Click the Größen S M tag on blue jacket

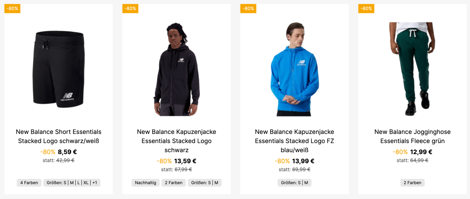coord(295,183)
